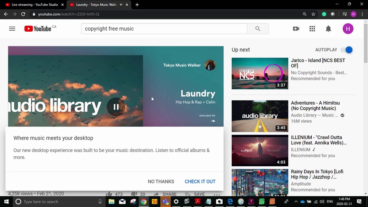Open Jarico - Island video thumbnail
This screenshot has width=368, height=207.
tap(260, 73)
